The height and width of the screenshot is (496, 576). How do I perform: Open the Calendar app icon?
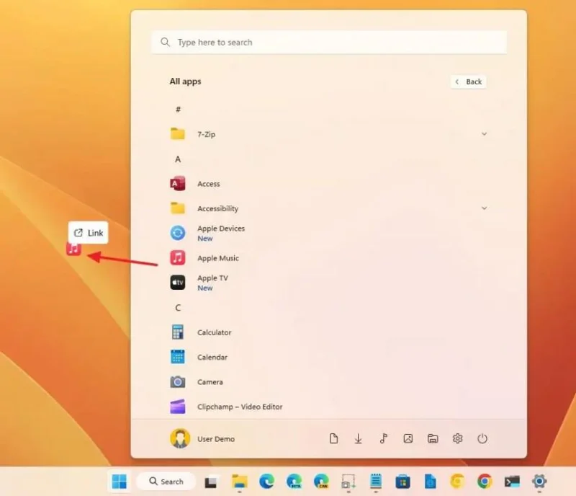(x=177, y=357)
